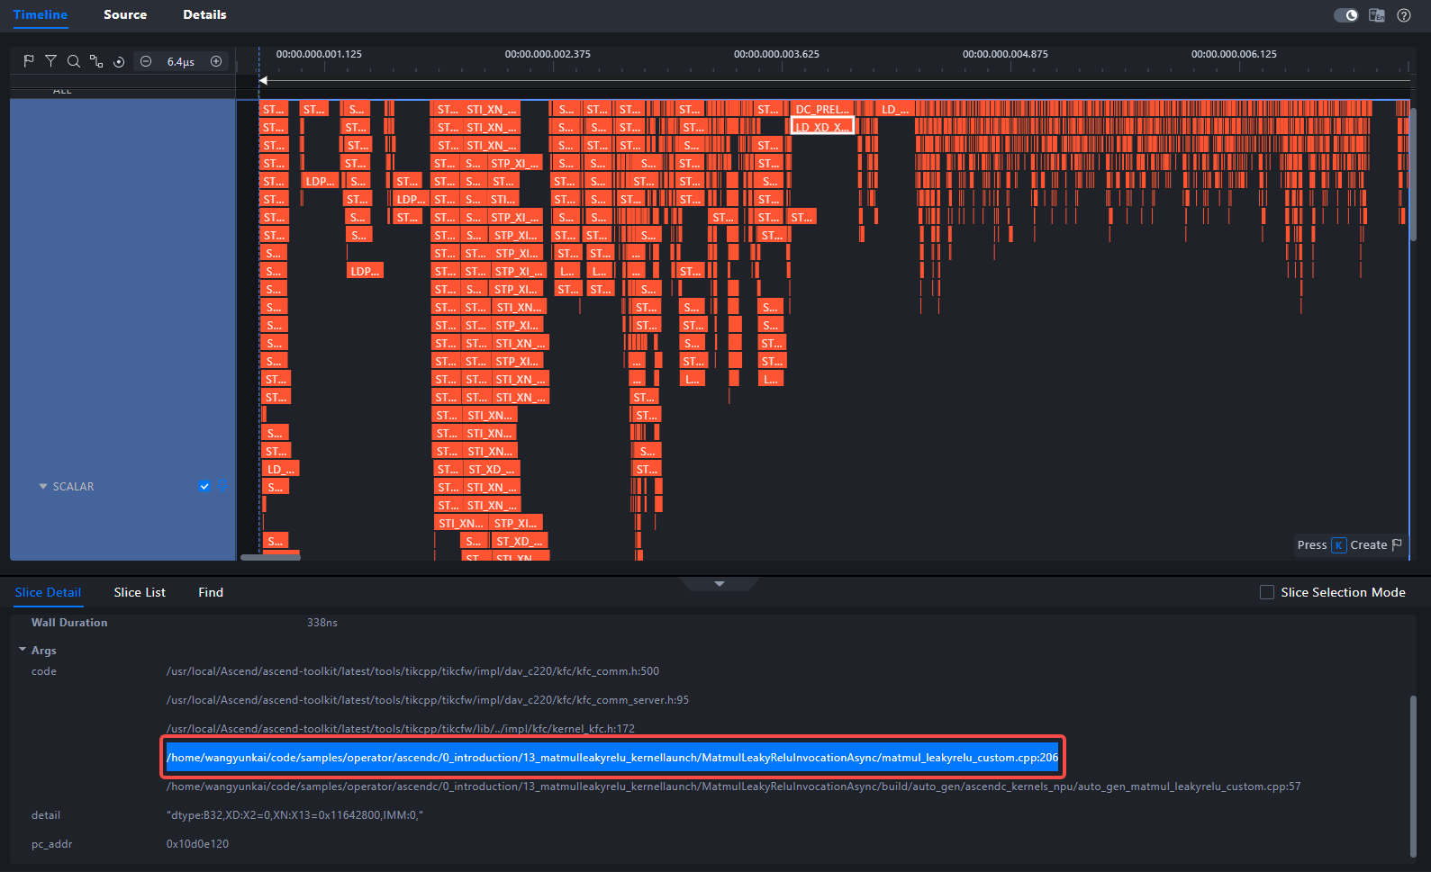Open the help question mark icon
Viewport: 1431px width, 872px height.
tap(1404, 15)
